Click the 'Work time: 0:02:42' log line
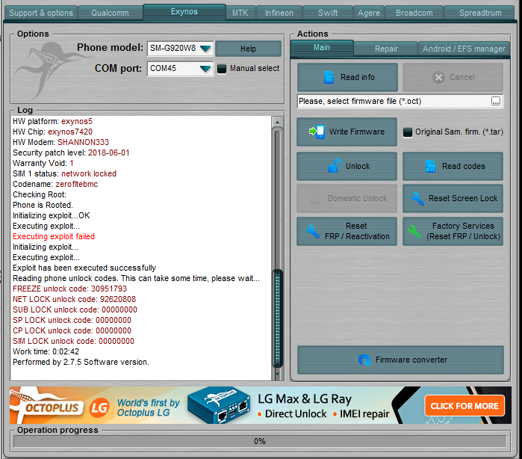The image size is (522, 459). [46, 351]
